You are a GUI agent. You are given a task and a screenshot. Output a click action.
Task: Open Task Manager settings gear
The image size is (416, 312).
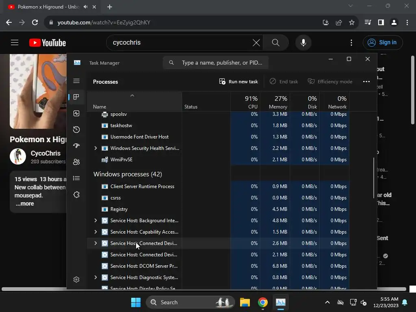pyautogui.click(x=76, y=279)
